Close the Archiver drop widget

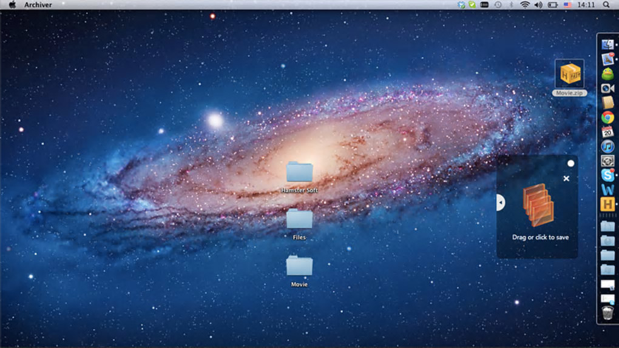pyautogui.click(x=566, y=178)
